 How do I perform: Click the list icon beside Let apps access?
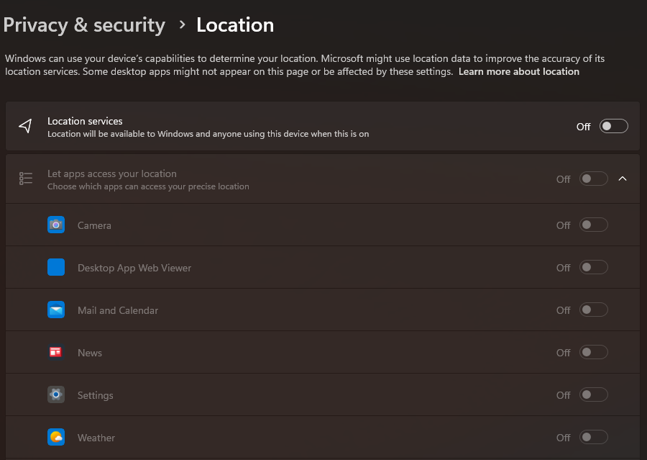coord(26,179)
